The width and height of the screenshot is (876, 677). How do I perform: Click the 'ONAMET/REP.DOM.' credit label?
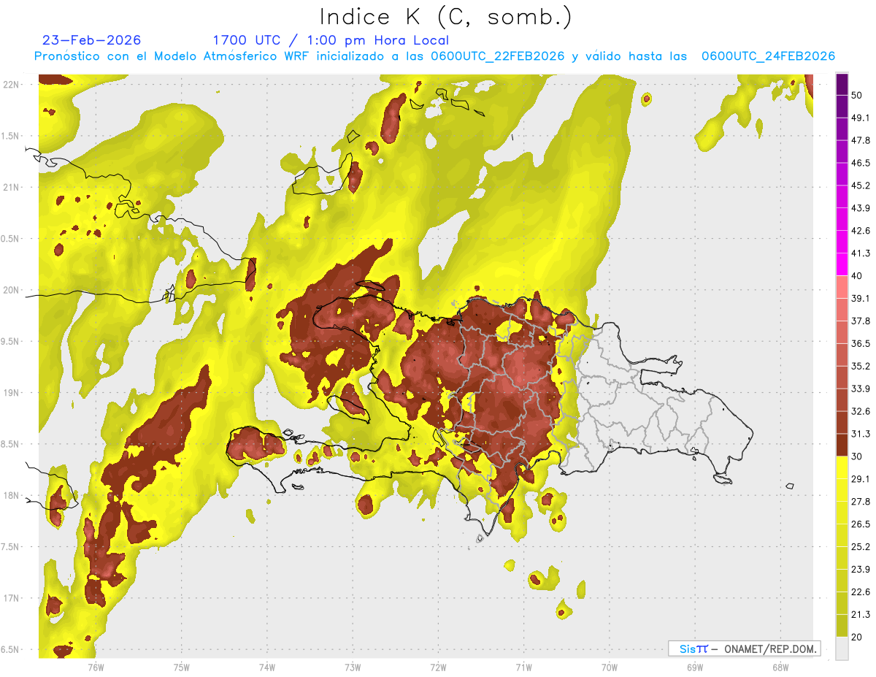[770, 649]
